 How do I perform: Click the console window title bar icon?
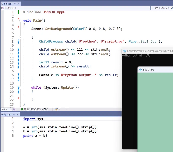125,51
